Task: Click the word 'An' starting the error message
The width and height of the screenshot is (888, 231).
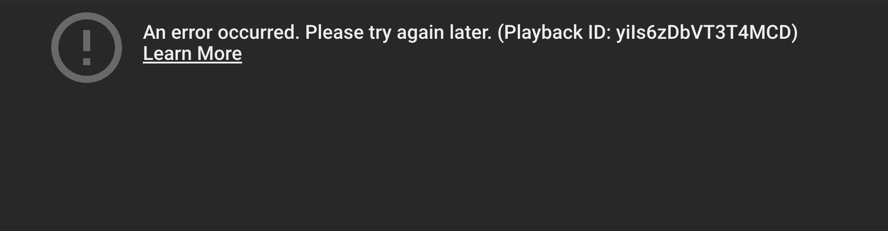Action: pos(154,33)
